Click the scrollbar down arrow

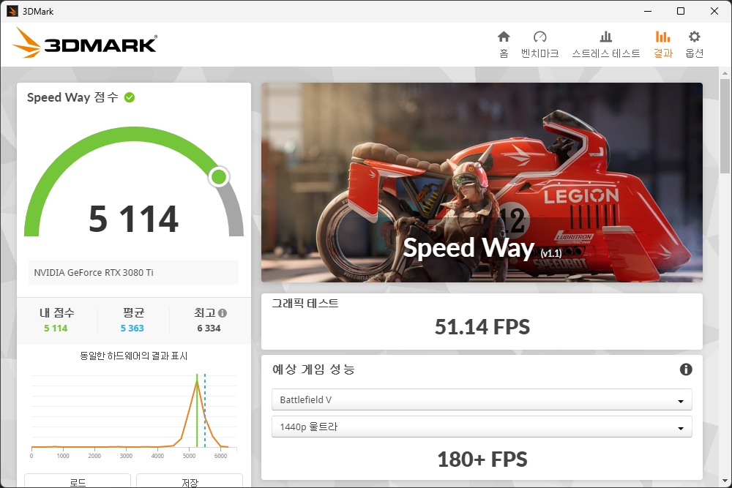(x=725, y=481)
